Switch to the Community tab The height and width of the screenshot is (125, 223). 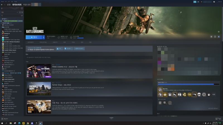[27, 5]
